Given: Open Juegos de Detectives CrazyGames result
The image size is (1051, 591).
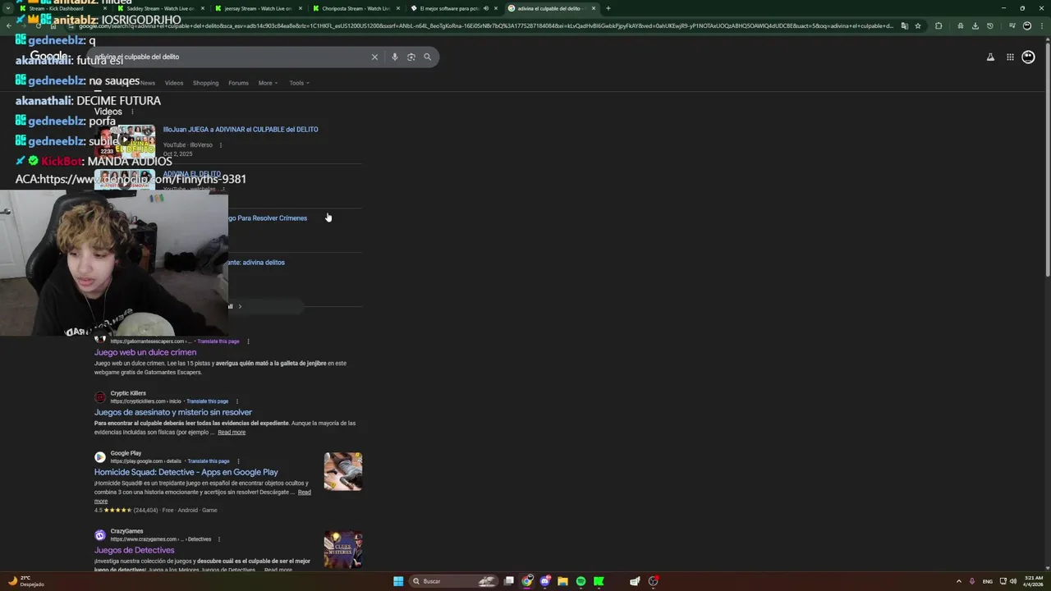Looking at the screenshot, I should click(135, 550).
